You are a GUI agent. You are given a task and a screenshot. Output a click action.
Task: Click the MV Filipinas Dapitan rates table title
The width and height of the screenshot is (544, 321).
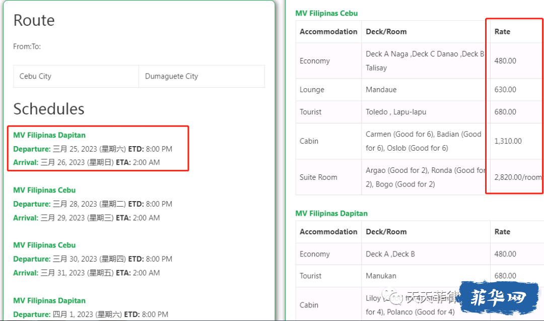[x=331, y=214]
